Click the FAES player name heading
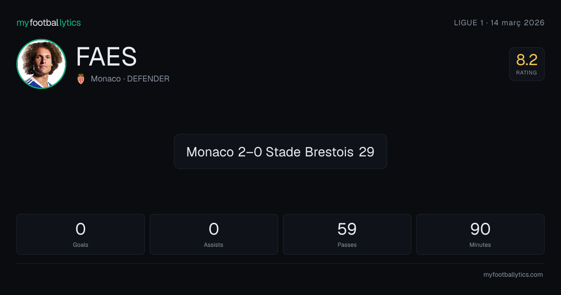 click(107, 57)
